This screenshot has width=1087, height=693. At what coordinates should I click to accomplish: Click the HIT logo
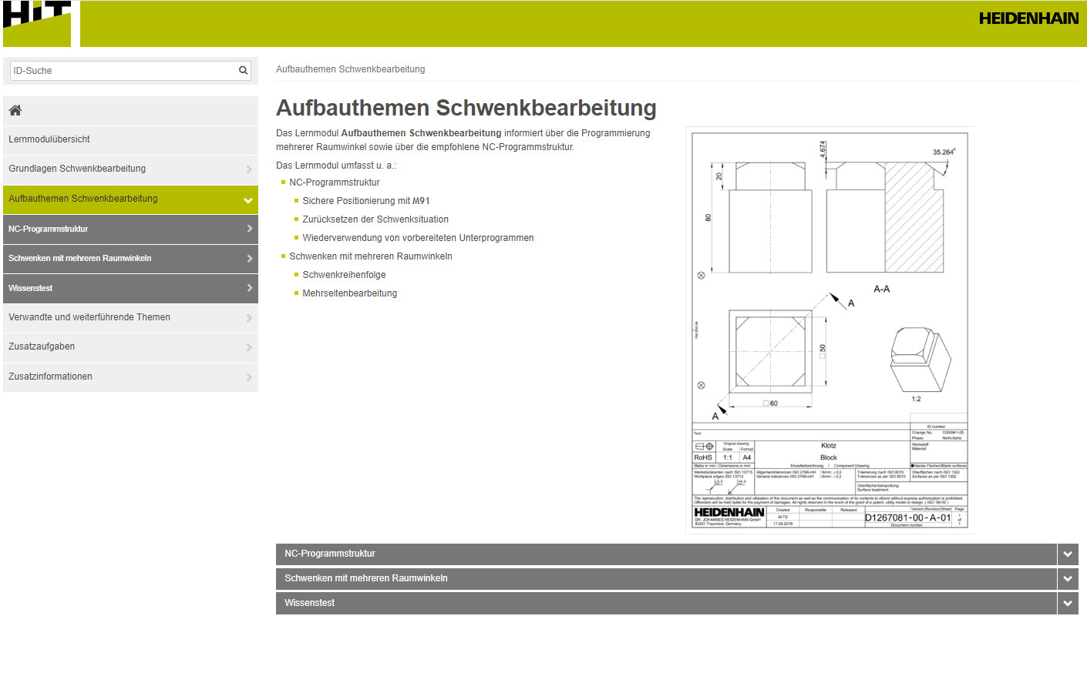click(37, 23)
